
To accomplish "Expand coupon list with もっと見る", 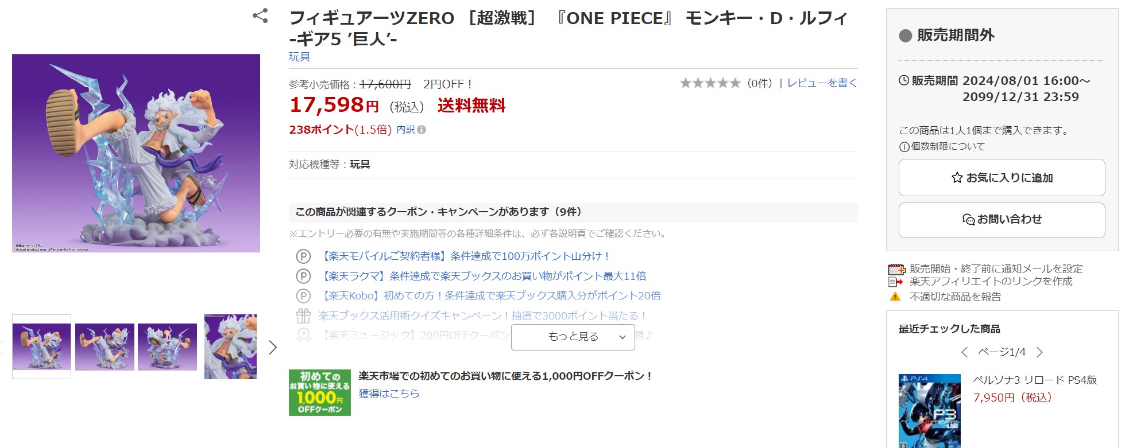I will coord(573,337).
